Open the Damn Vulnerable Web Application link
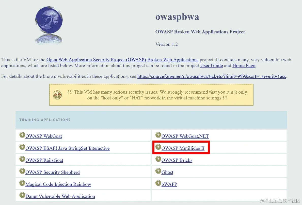This screenshot has height=205, width=302. tap(60, 196)
